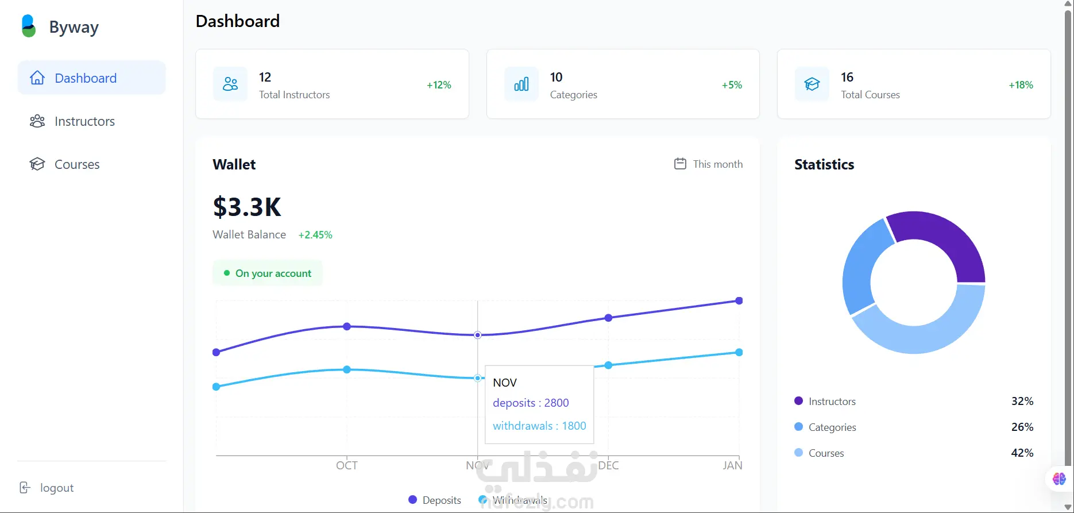Click the logout arrow icon
1074x513 pixels.
pyautogui.click(x=25, y=488)
